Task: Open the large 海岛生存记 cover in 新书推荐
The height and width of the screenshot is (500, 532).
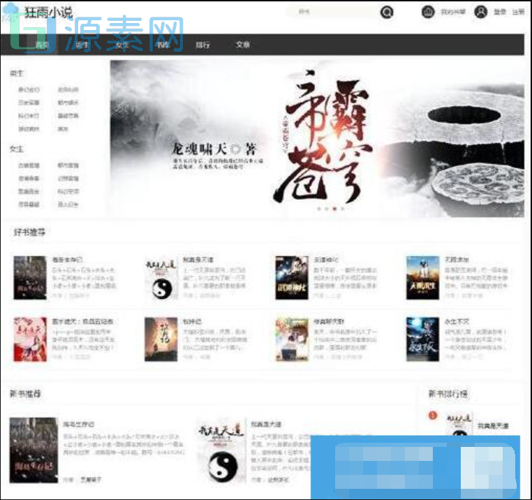Action: (x=34, y=450)
